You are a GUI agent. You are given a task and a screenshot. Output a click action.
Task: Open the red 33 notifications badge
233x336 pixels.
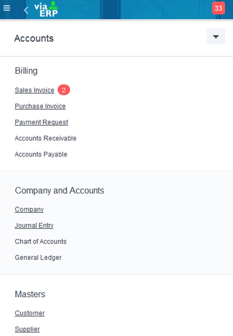pos(218,8)
